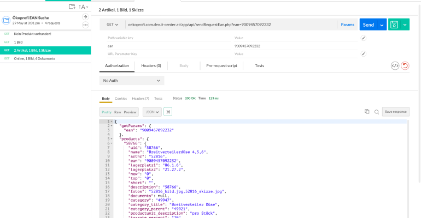Select the Raw view mode

(118, 112)
